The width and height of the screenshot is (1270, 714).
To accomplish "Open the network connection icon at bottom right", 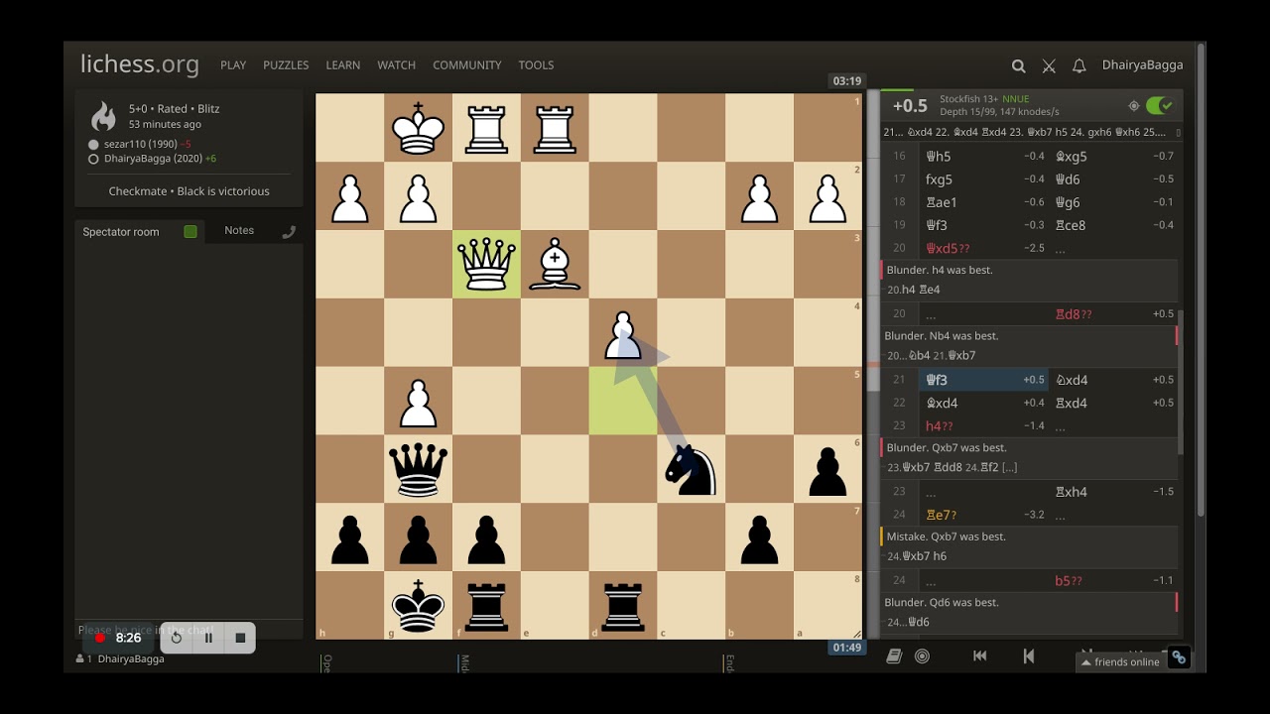I will (x=1179, y=656).
